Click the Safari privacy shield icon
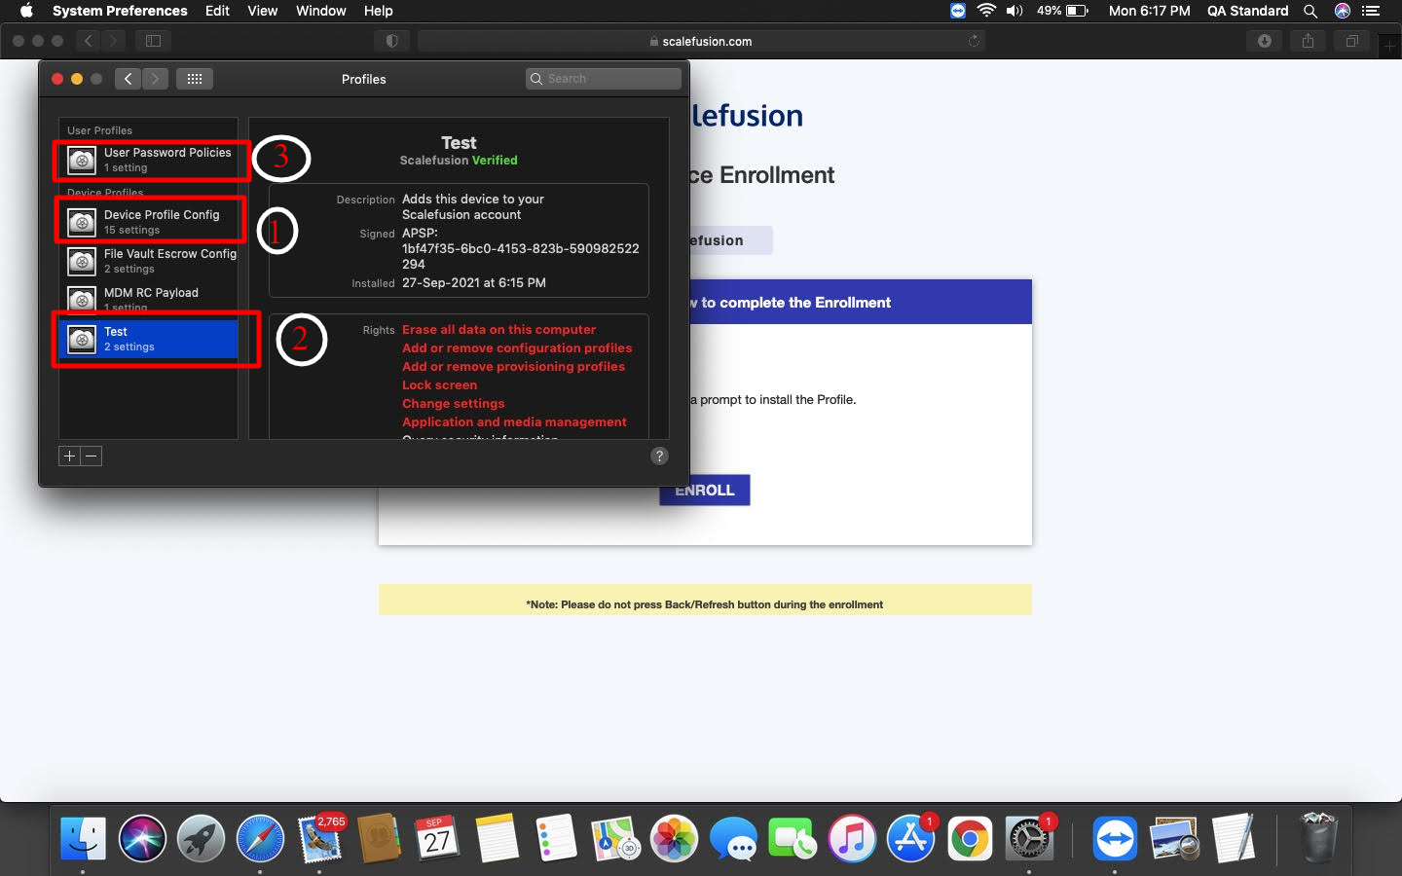Screen dimensions: 1402x876 click(391, 41)
